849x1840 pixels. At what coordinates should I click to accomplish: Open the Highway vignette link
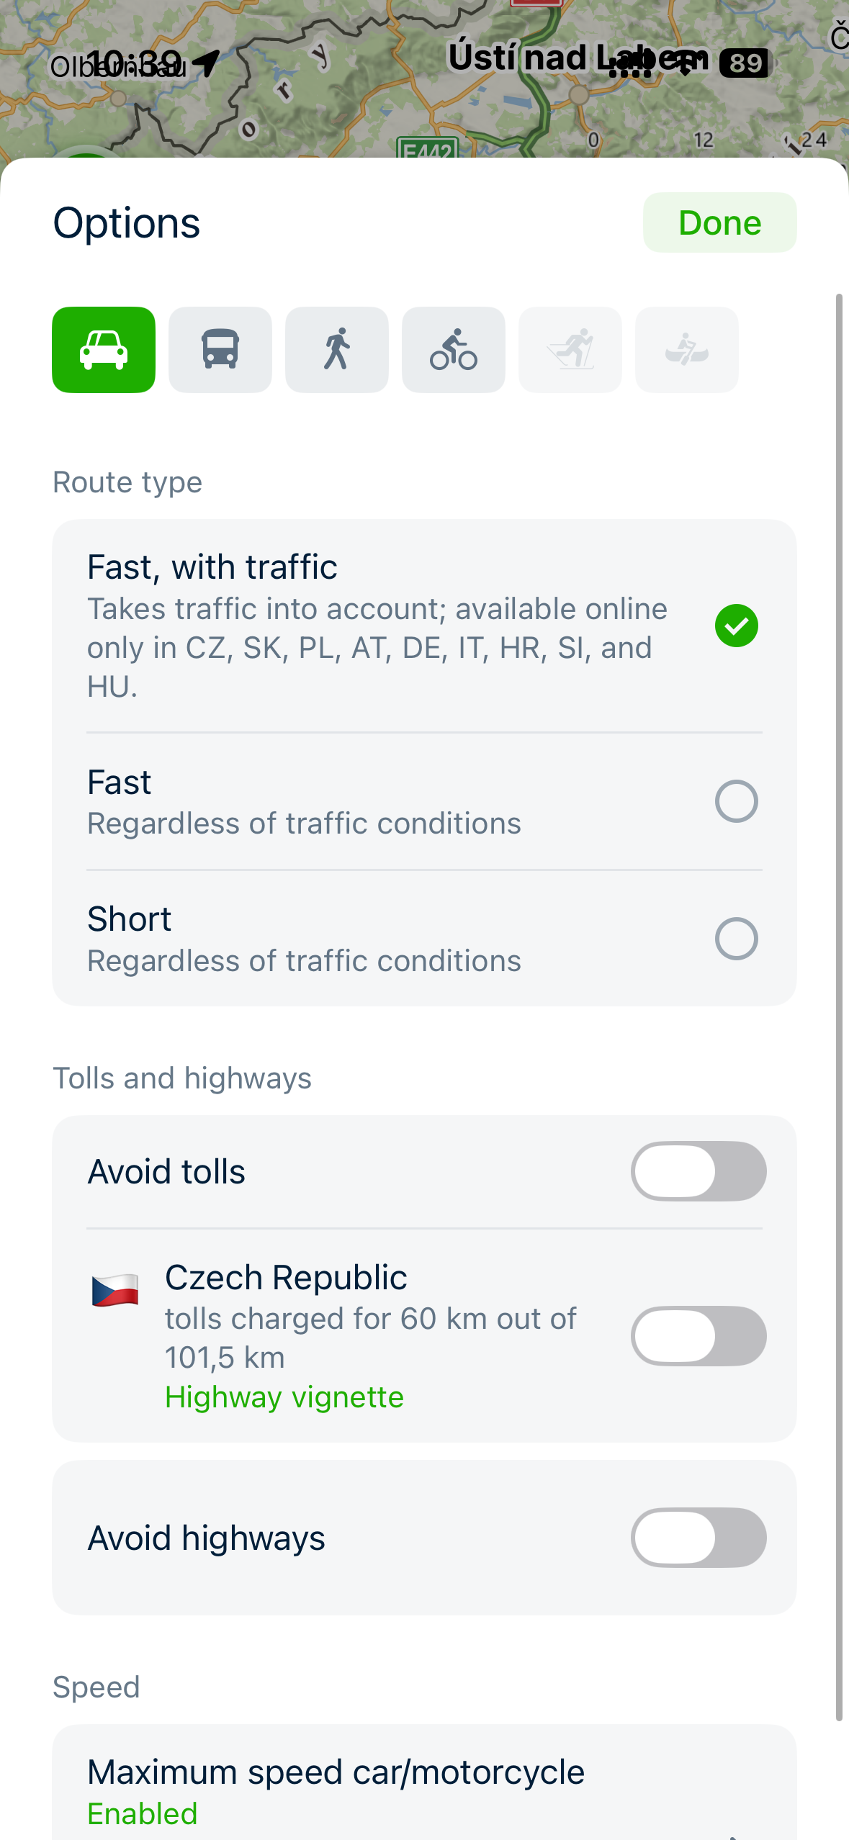(284, 1397)
